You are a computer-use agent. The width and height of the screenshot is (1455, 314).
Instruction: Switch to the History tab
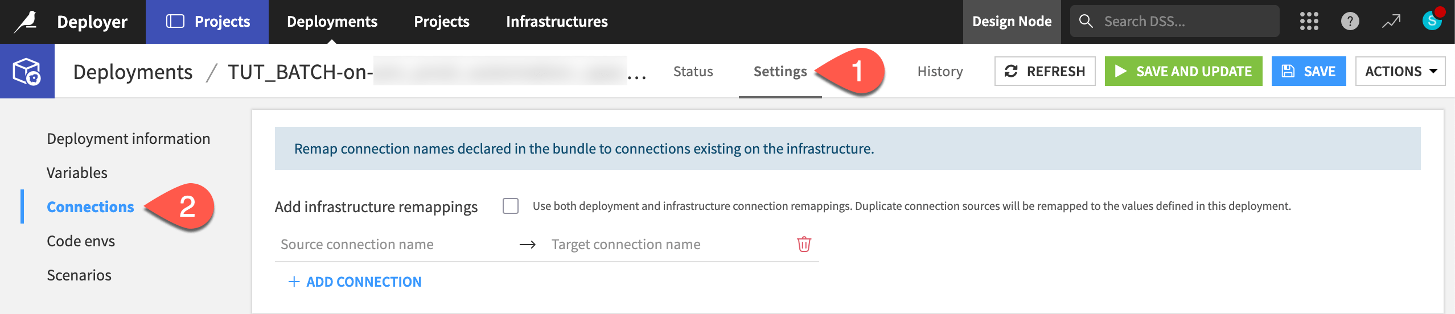940,71
